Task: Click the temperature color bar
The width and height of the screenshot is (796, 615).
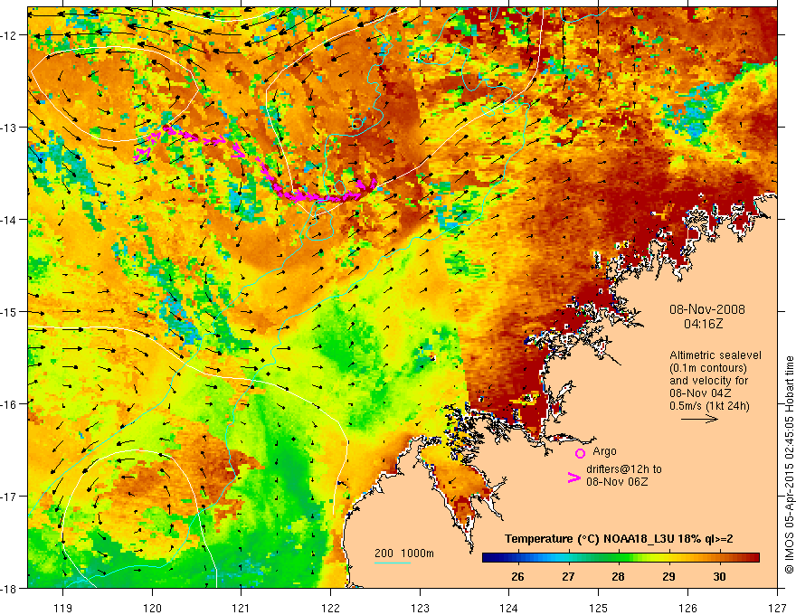Action: (621, 558)
